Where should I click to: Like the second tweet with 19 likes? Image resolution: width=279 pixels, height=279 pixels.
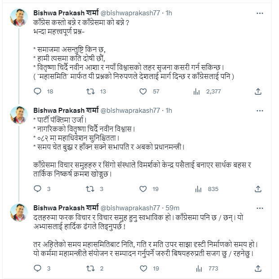[143, 189]
